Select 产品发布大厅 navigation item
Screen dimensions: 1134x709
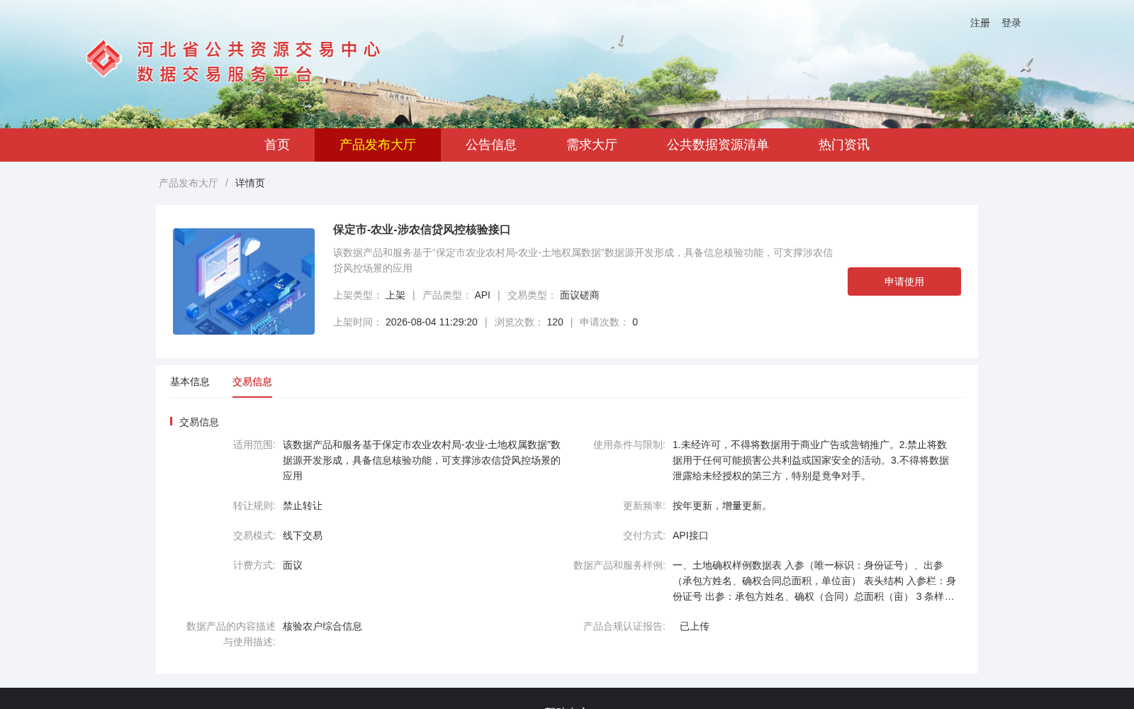tap(378, 145)
